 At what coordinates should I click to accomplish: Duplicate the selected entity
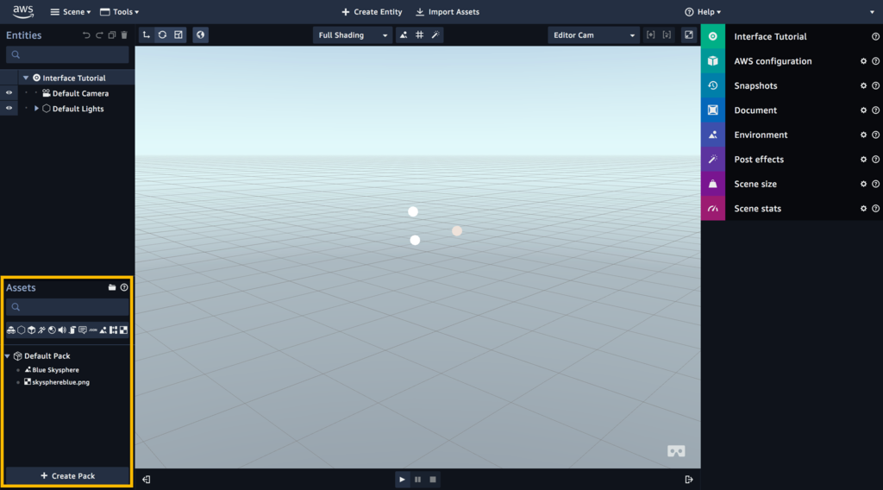coord(111,35)
